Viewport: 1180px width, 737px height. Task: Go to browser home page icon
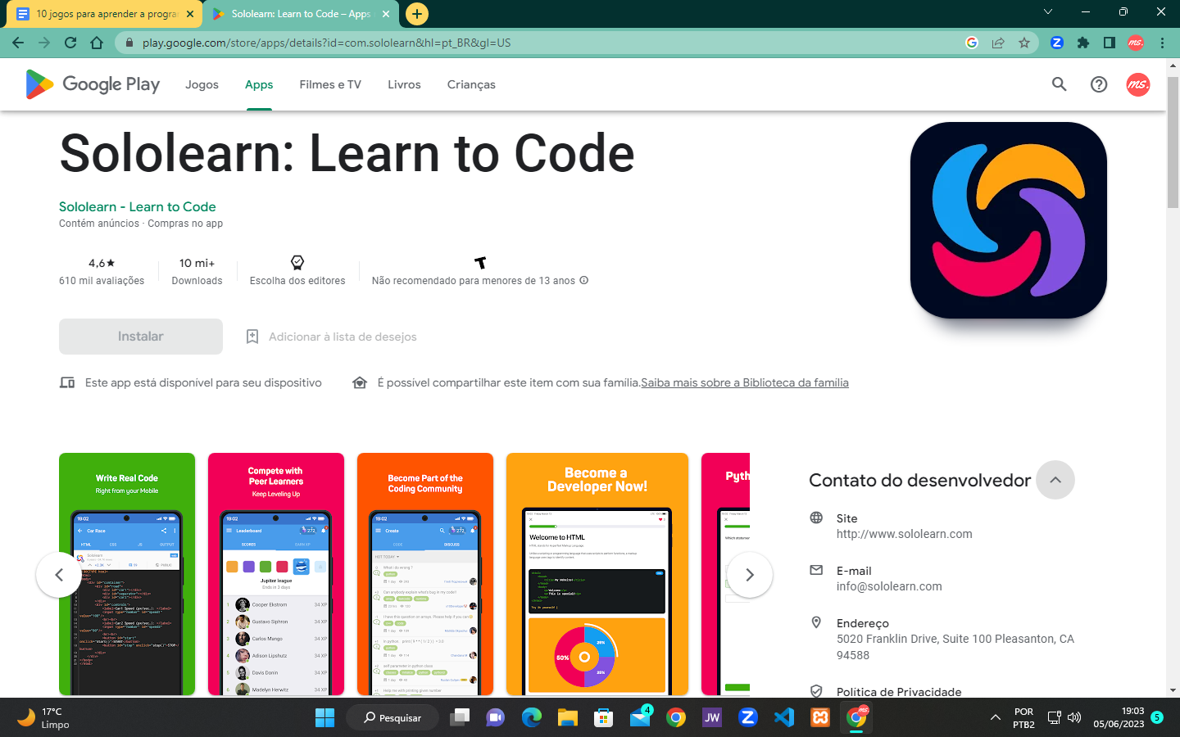pyautogui.click(x=97, y=43)
